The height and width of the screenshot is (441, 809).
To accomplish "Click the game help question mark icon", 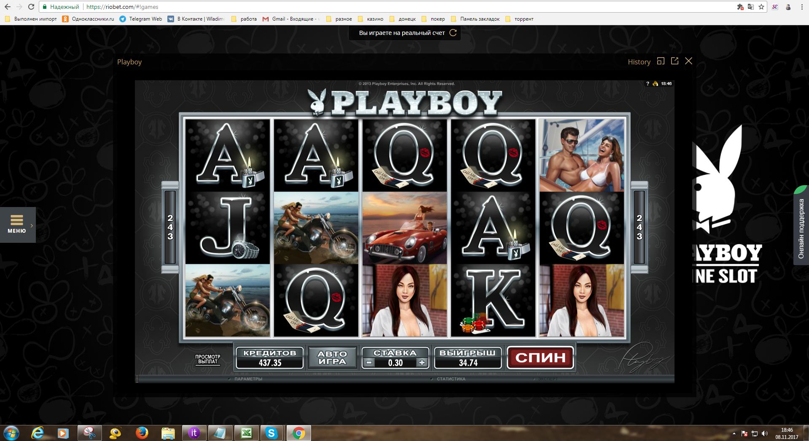I will tap(648, 84).
